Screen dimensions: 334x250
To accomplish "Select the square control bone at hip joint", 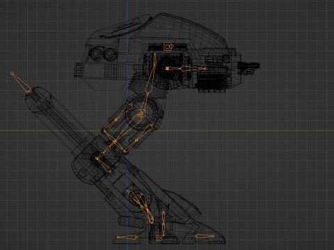I will pos(141,113).
